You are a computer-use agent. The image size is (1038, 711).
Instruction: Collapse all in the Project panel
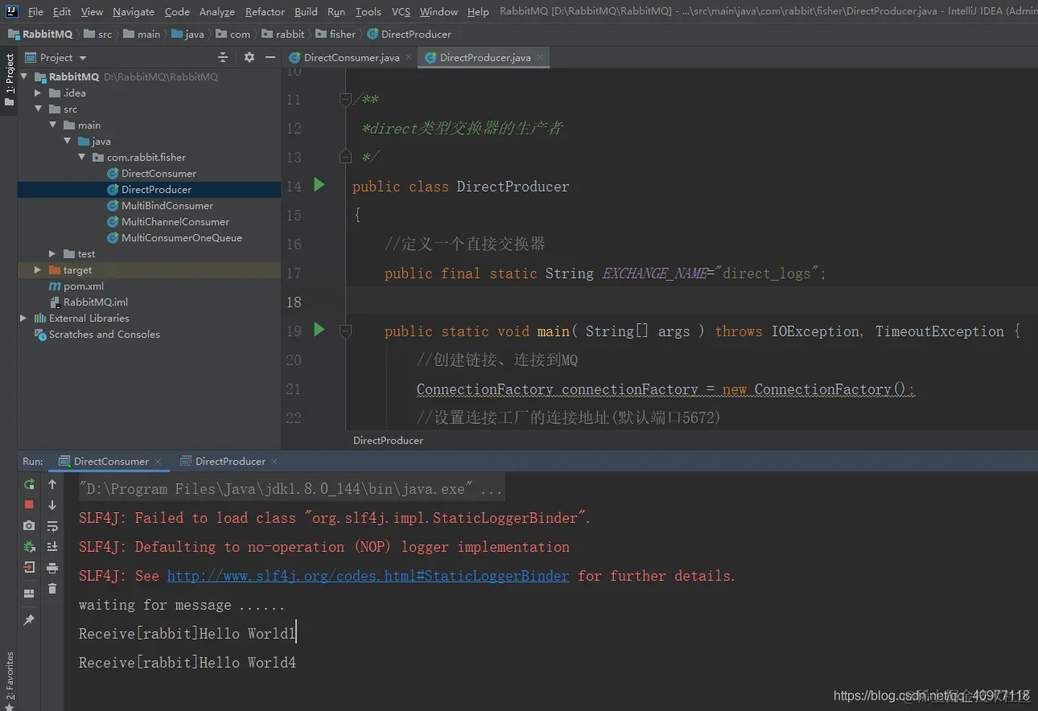click(223, 57)
